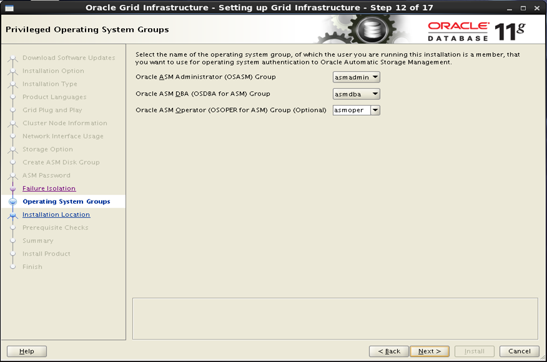Close the installer window
The height and width of the screenshot is (362, 547).
(537, 8)
